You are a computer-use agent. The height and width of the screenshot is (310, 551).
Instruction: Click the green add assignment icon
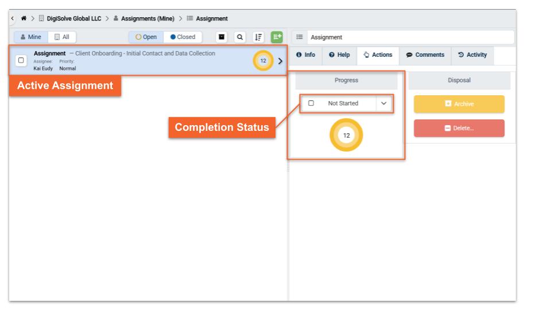click(x=277, y=37)
